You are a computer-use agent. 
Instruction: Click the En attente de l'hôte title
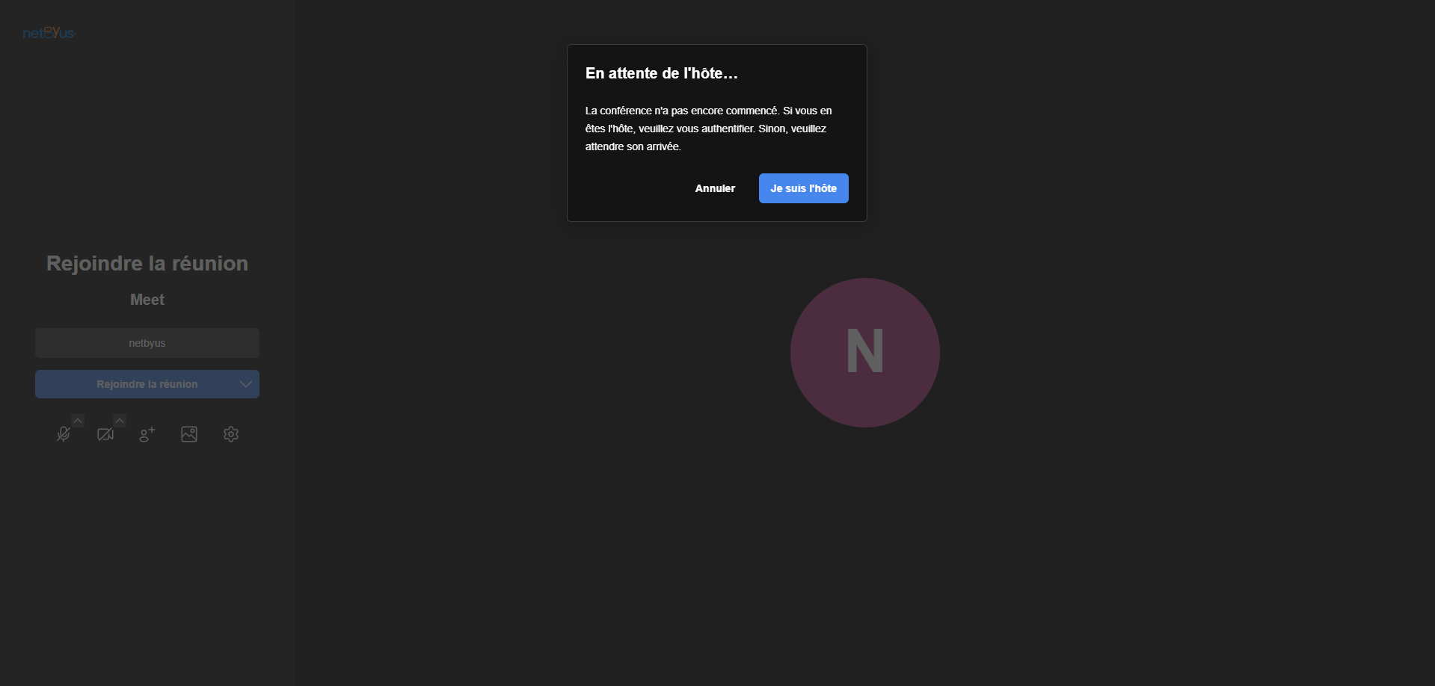point(661,73)
